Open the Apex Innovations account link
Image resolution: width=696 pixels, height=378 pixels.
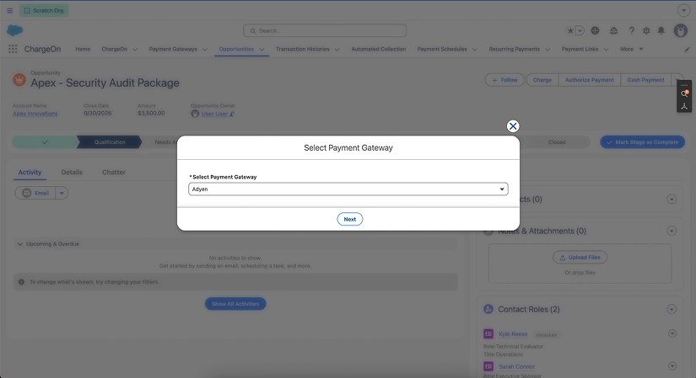[x=35, y=114]
